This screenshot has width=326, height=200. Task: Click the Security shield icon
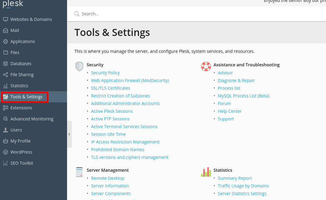pyautogui.click(x=79, y=66)
